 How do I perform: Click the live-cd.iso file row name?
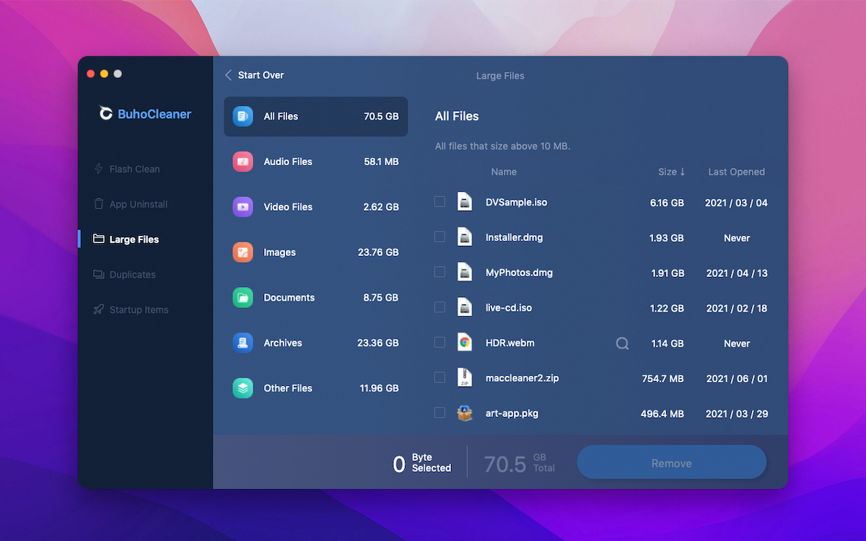point(509,308)
